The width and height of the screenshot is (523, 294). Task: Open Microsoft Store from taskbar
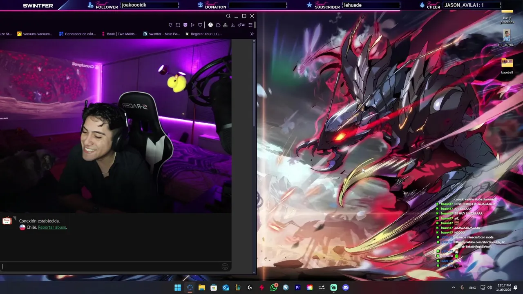click(214, 287)
